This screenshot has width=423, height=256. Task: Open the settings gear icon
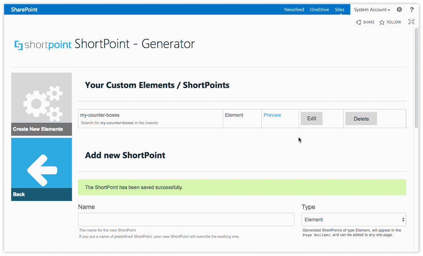point(399,10)
